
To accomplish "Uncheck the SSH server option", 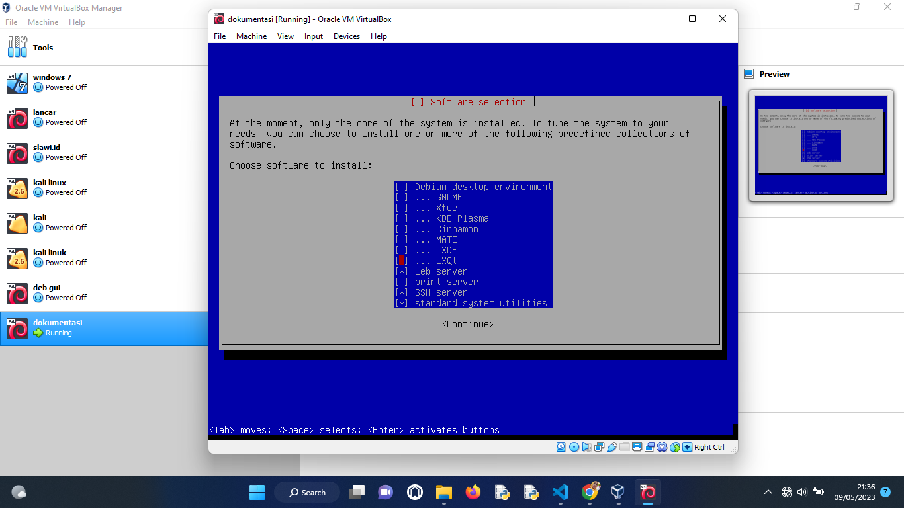I will 402,292.
